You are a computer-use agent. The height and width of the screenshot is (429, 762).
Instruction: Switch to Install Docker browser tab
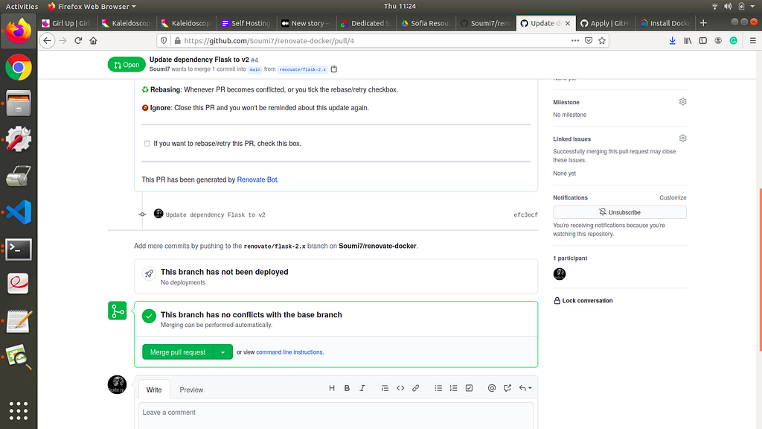(x=665, y=23)
